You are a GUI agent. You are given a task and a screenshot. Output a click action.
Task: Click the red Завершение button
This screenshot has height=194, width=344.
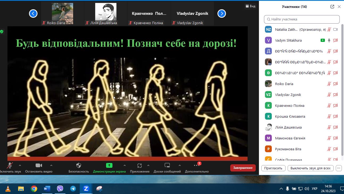[243, 168]
